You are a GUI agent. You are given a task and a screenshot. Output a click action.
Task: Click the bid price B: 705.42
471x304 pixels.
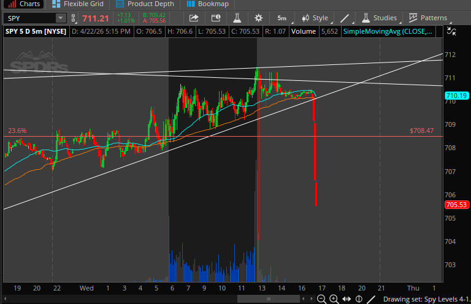pos(154,15)
